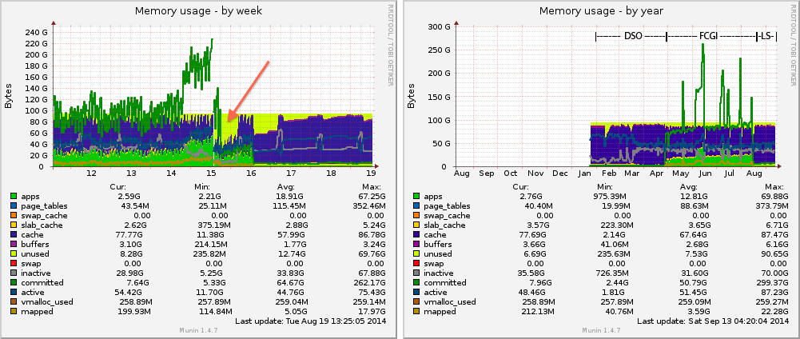
Task: Click the DSO period label on yearly graph
Action: pyautogui.click(x=632, y=36)
